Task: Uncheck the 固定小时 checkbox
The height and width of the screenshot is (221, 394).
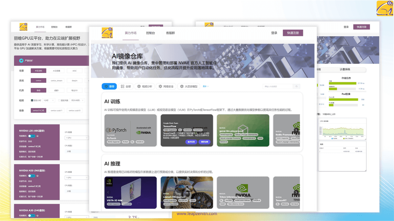Action: click(32, 101)
